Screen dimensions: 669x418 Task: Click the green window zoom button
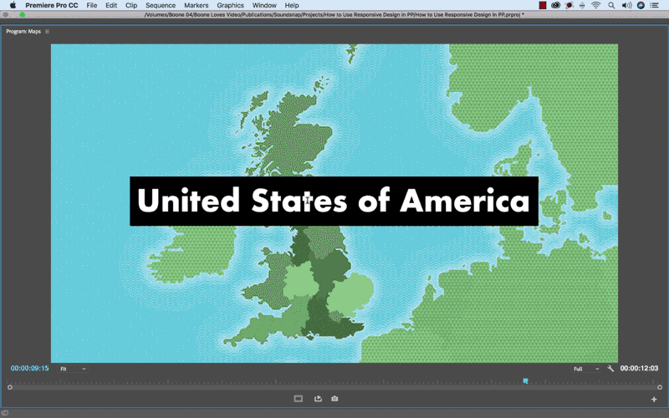click(x=23, y=14)
